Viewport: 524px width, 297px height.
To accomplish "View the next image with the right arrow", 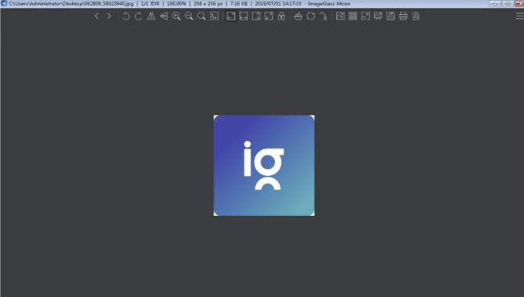I will tap(109, 16).
